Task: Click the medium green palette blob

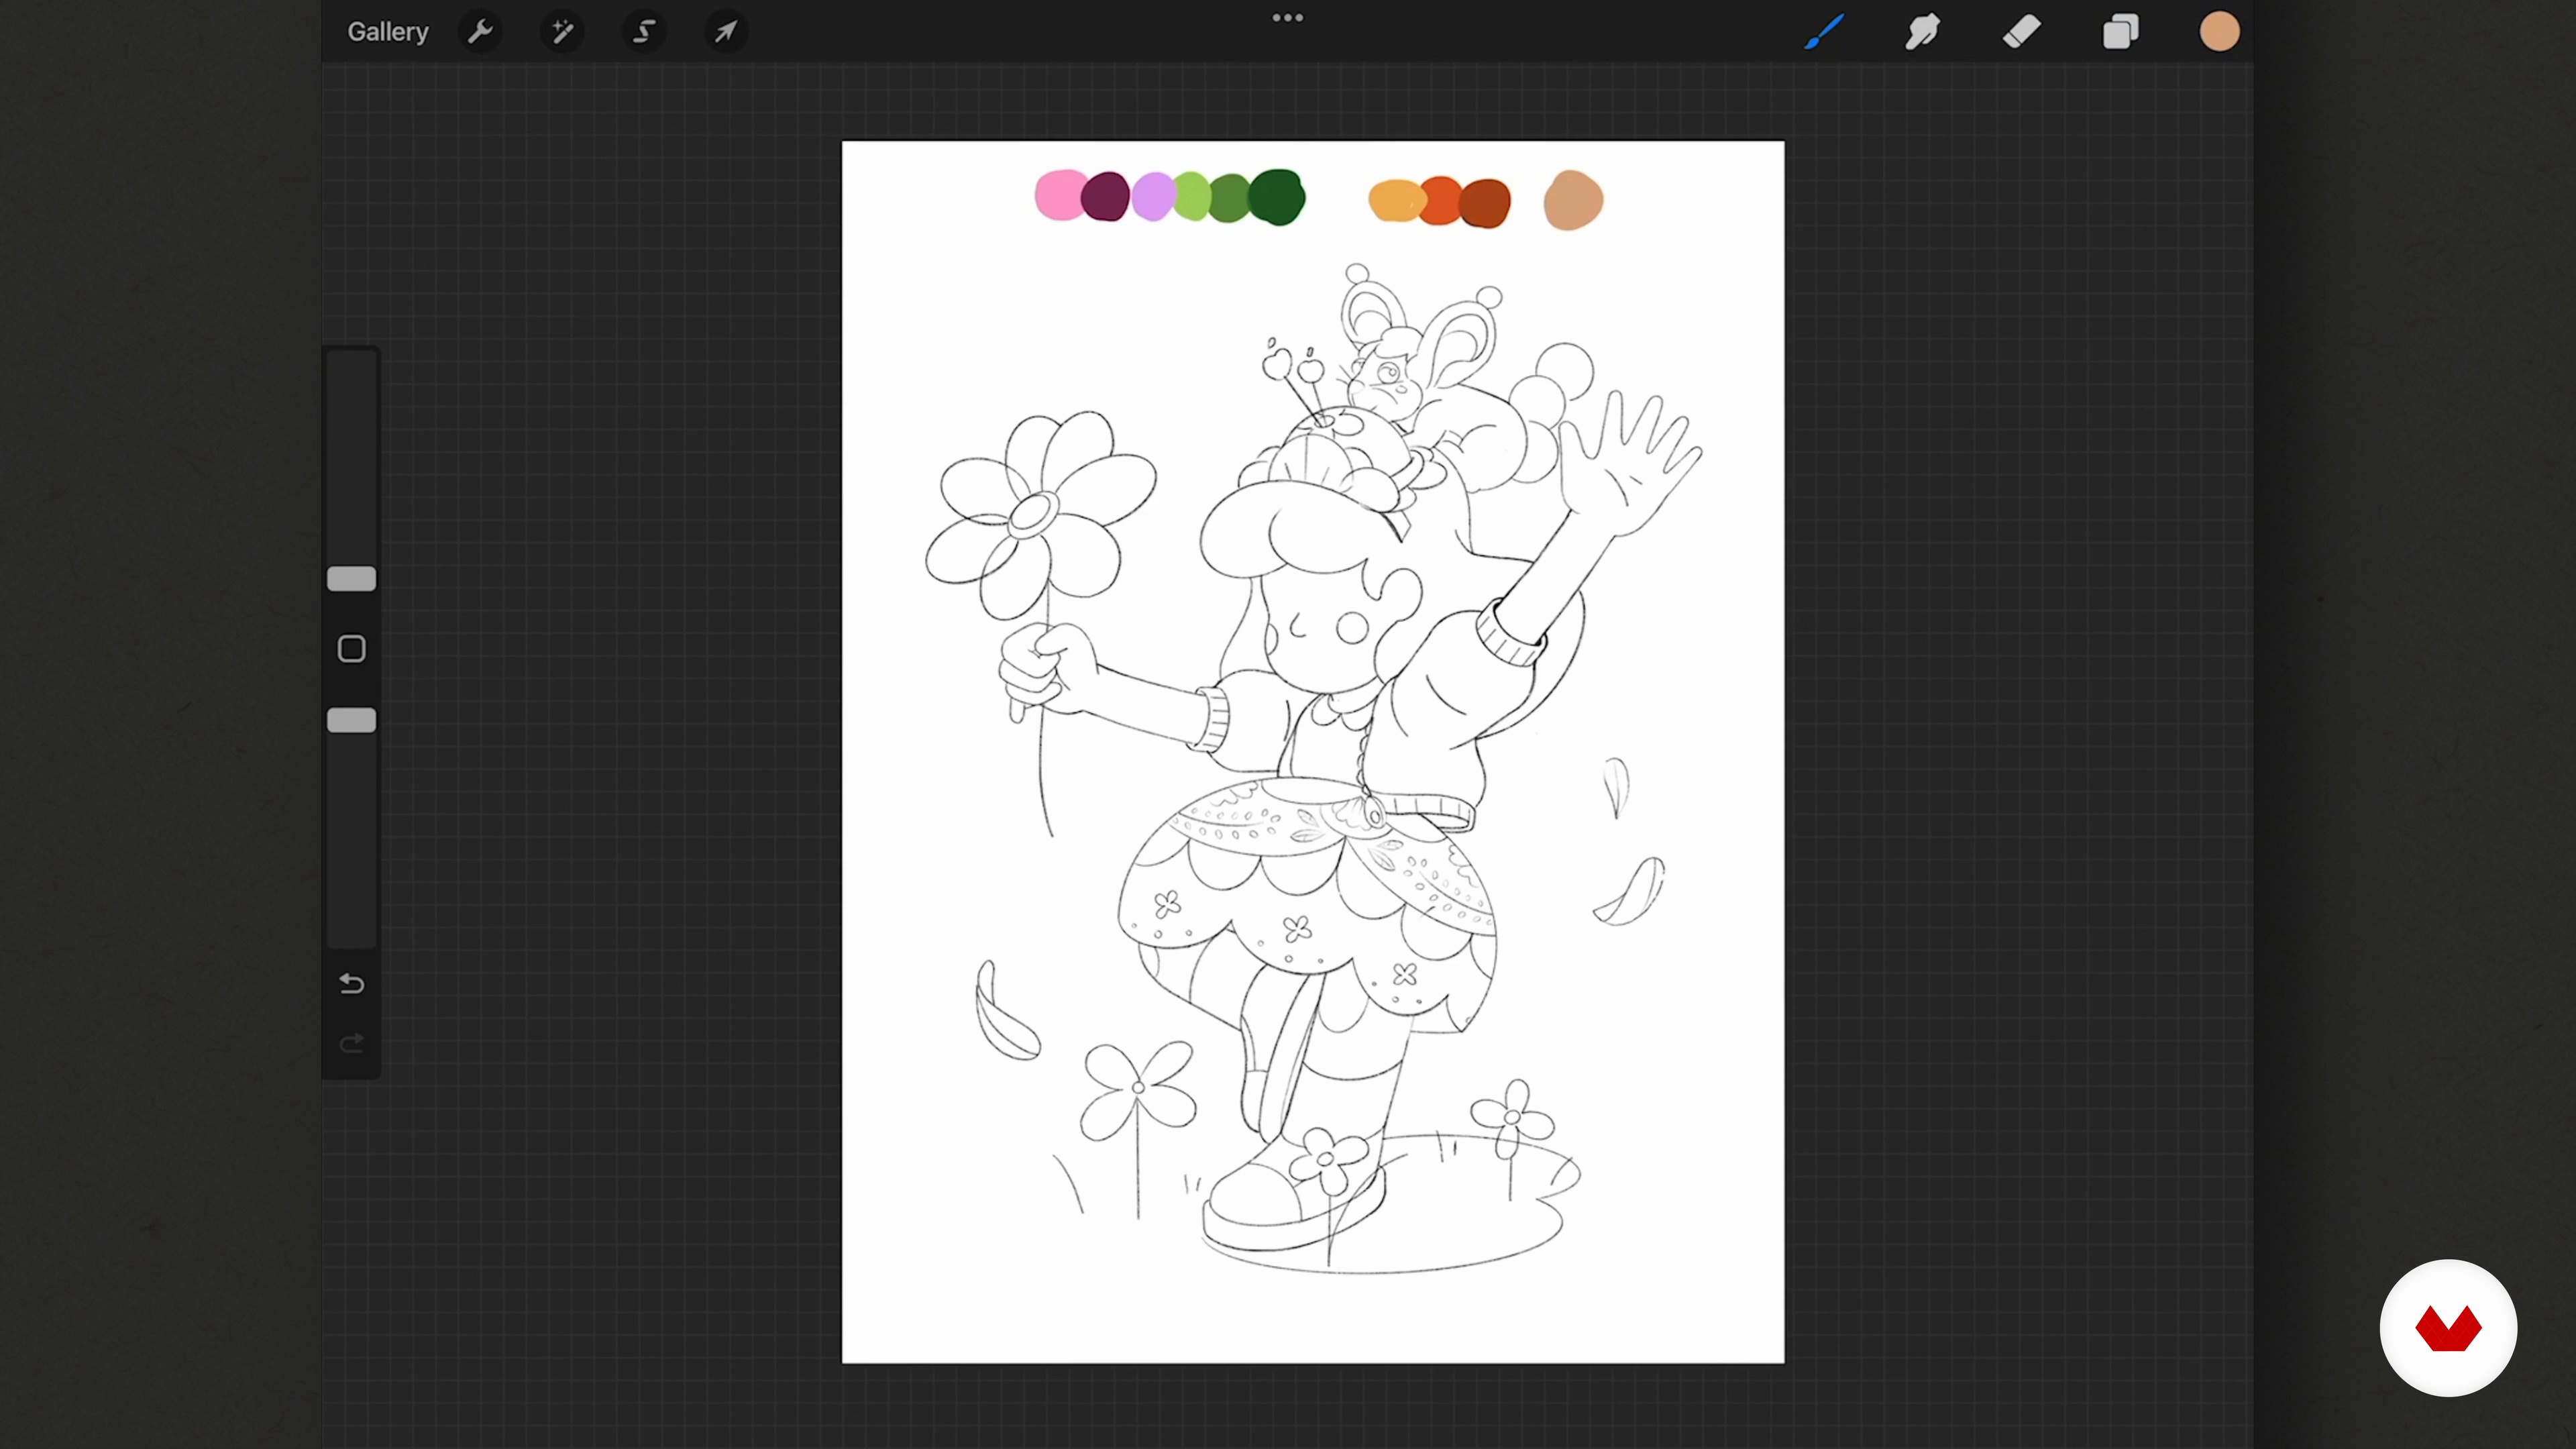Action: click(1230, 197)
